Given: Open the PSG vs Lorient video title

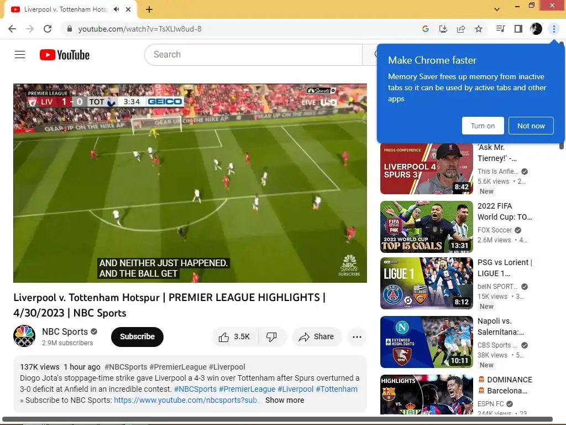Looking at the screenshot, I should coord(505,268).
